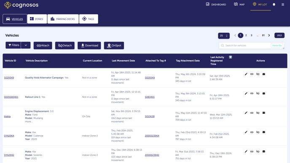Open tag 2000023942 link
Image resolution: width=290 pixels, height=163 pixels.
click(152, 155)
